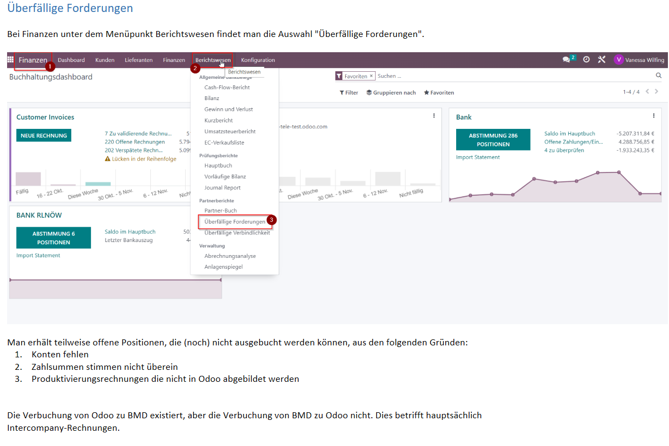Screen dimensions: 669x446
Task: Go to previous page arrow
Action: (x=647, y=91)
